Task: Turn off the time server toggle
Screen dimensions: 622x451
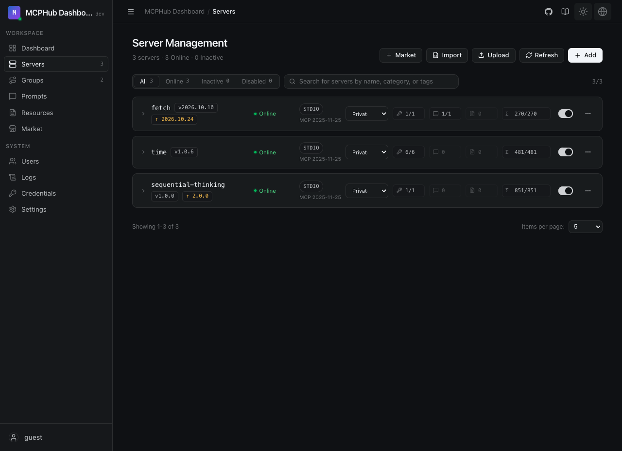Action: (566, 152)
